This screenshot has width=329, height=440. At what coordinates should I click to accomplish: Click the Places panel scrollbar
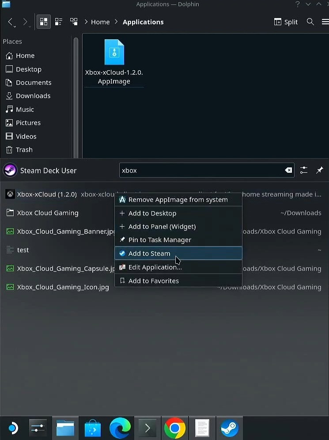pos(76,97)
